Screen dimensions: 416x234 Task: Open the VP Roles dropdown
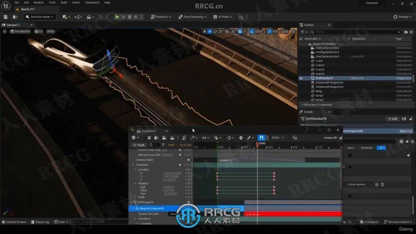pos(223,17)
